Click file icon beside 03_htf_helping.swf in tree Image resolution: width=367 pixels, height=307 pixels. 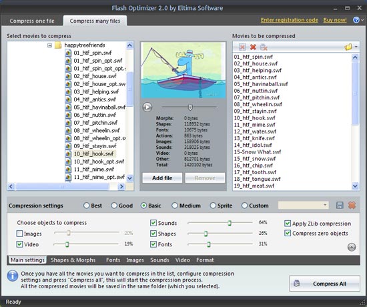coord(68,92)
